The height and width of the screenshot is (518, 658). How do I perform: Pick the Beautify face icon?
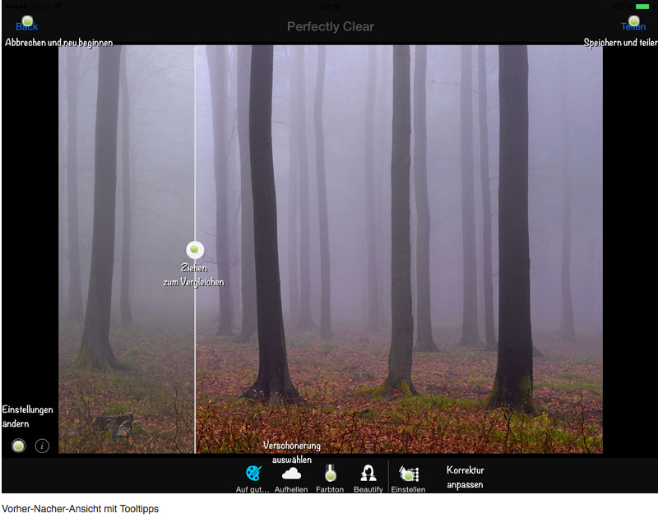[x=368, y=474]
